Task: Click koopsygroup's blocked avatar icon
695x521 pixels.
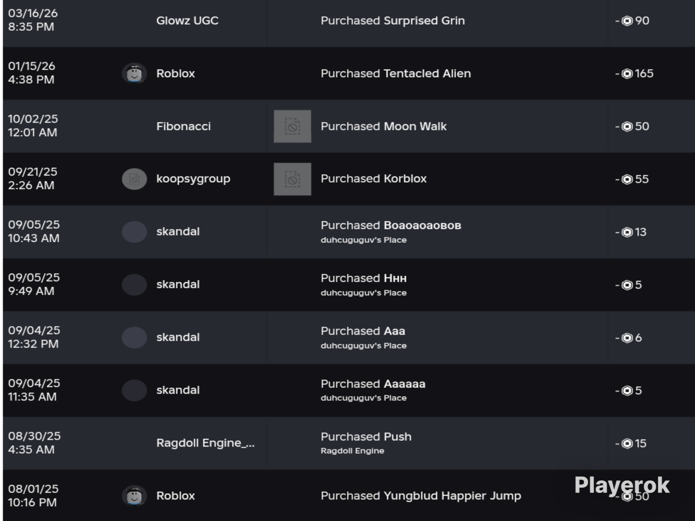Action: (134, 179)
